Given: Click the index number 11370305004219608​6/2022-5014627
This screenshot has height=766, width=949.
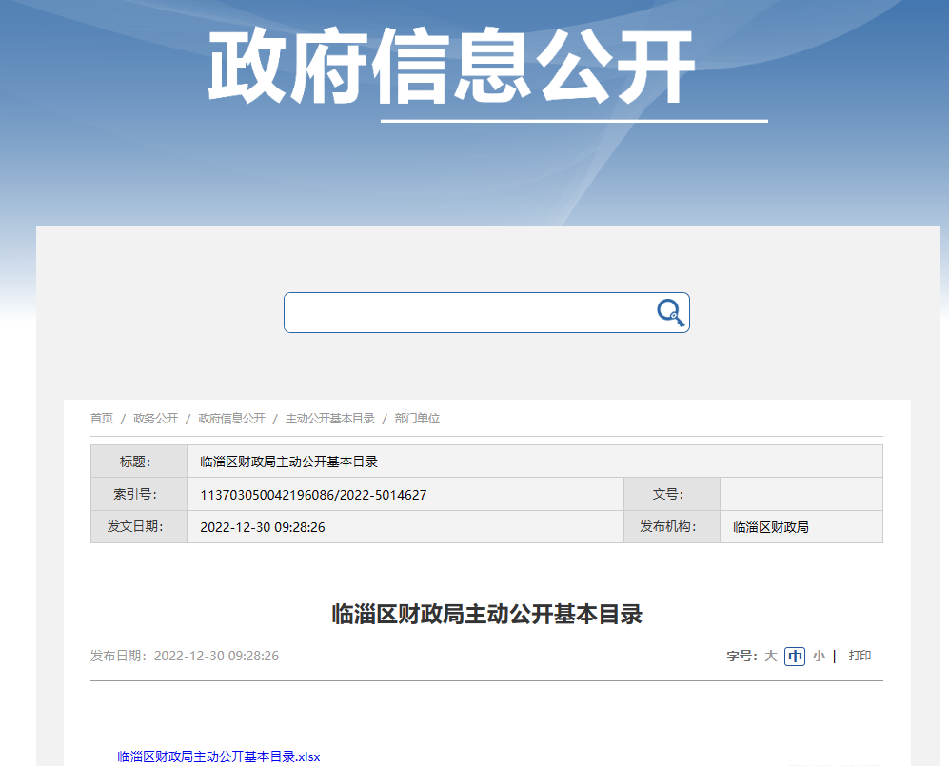Looking at the screenshot, I should [313, 495].
